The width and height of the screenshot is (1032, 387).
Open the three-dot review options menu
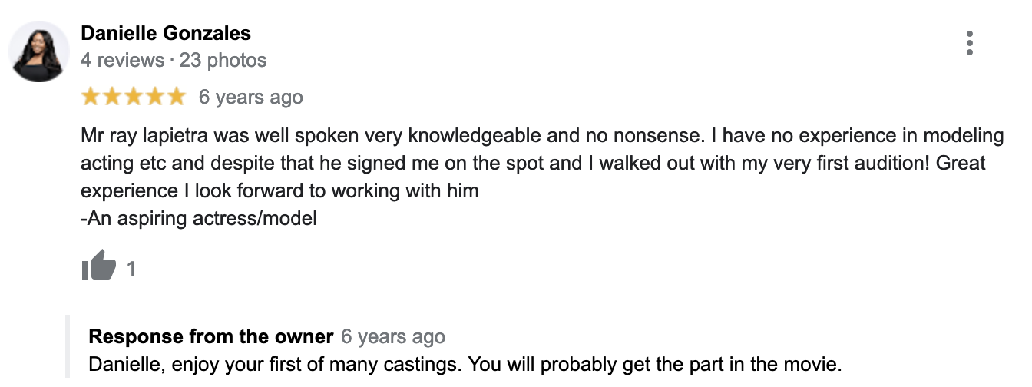coord(970,43)
